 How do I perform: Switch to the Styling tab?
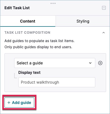click(x=83, y=21)
